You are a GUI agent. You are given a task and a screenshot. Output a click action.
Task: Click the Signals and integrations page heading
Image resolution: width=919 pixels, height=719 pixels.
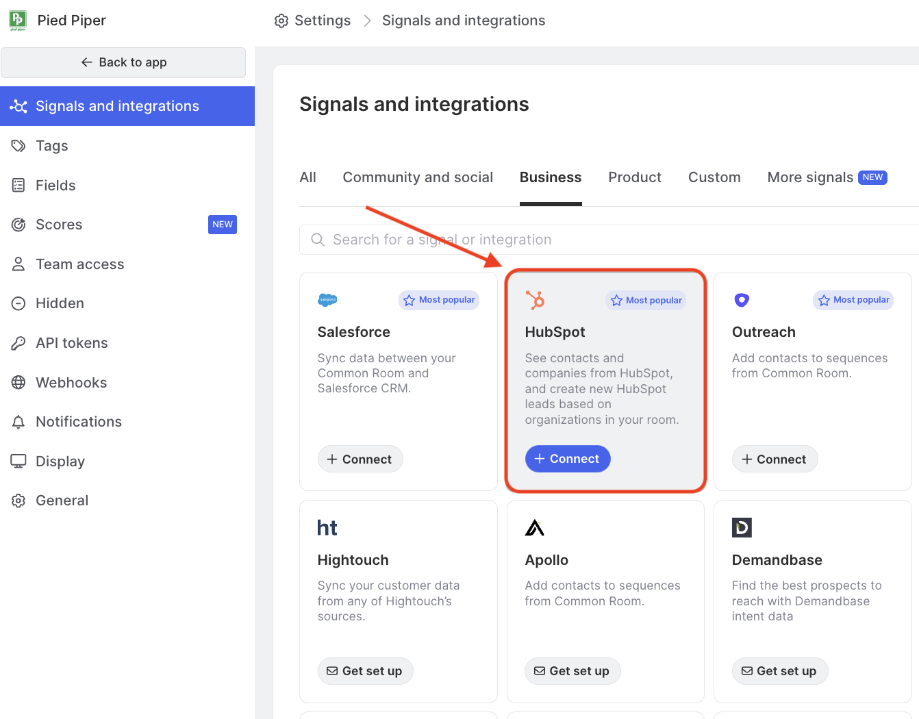[414, 104]
